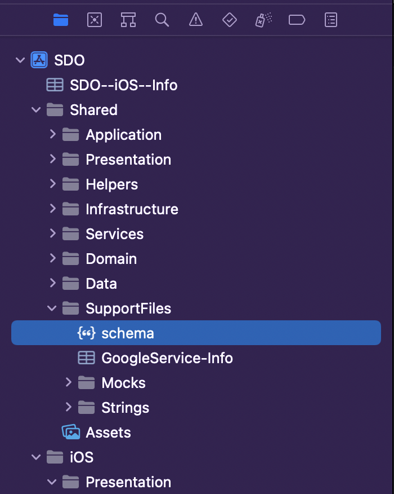
Task: Open the Breakpoint navigator
Action: point(297,20)
